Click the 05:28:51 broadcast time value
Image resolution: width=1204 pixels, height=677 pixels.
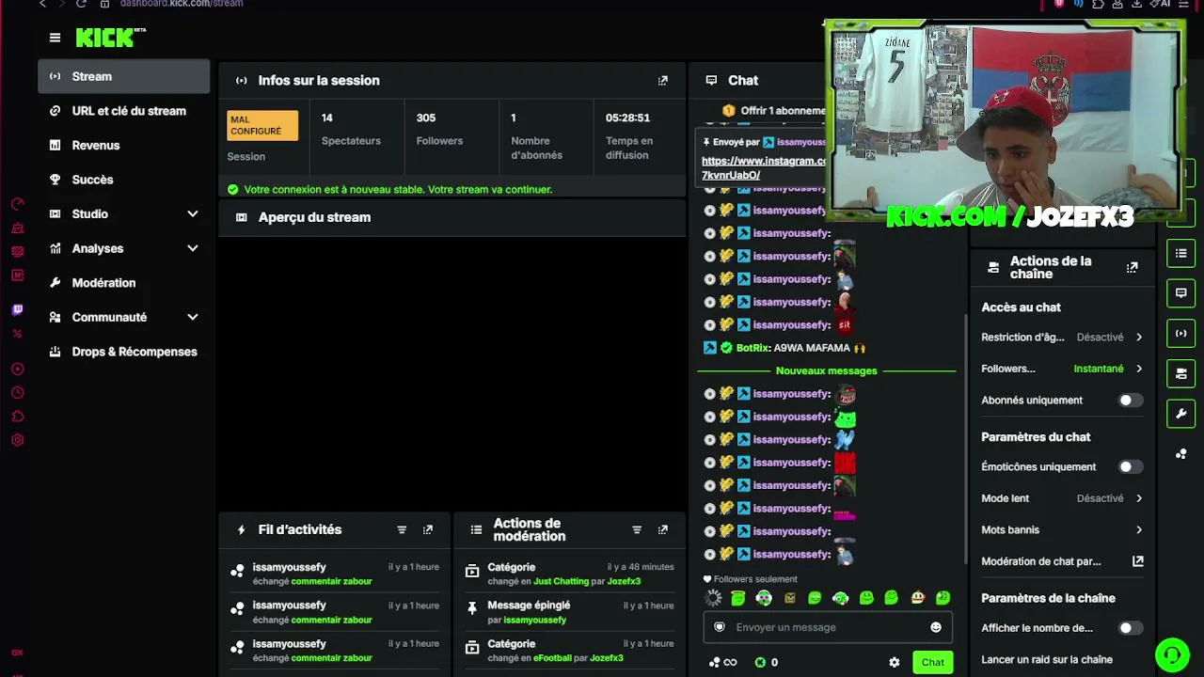[627, 118]
